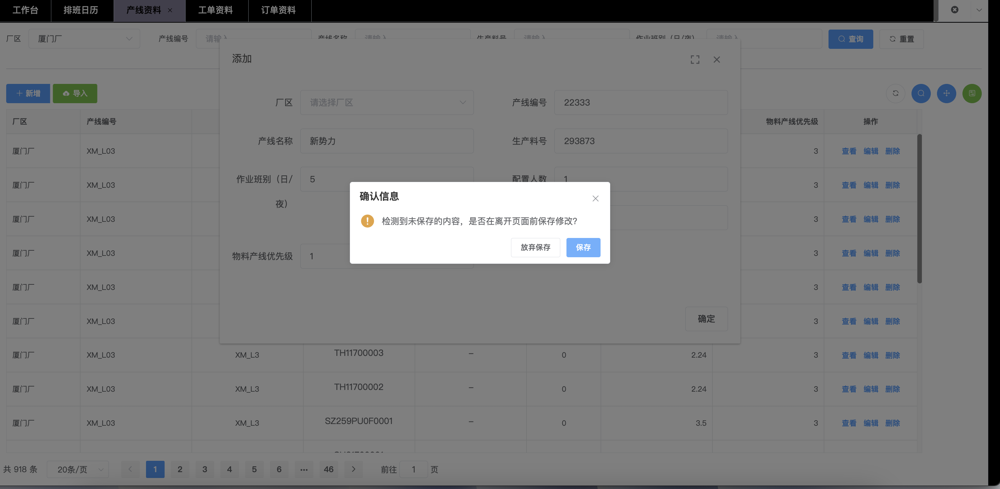The image size is (1000, 489).
Task: Go to page 3 in pagination
Action: click(x=205, y=469)
